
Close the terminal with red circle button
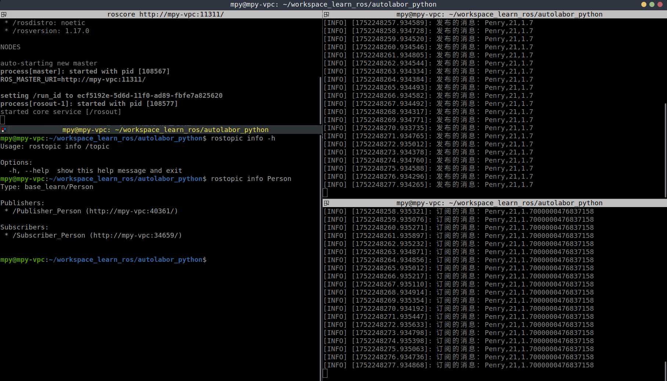pos(660,4)
